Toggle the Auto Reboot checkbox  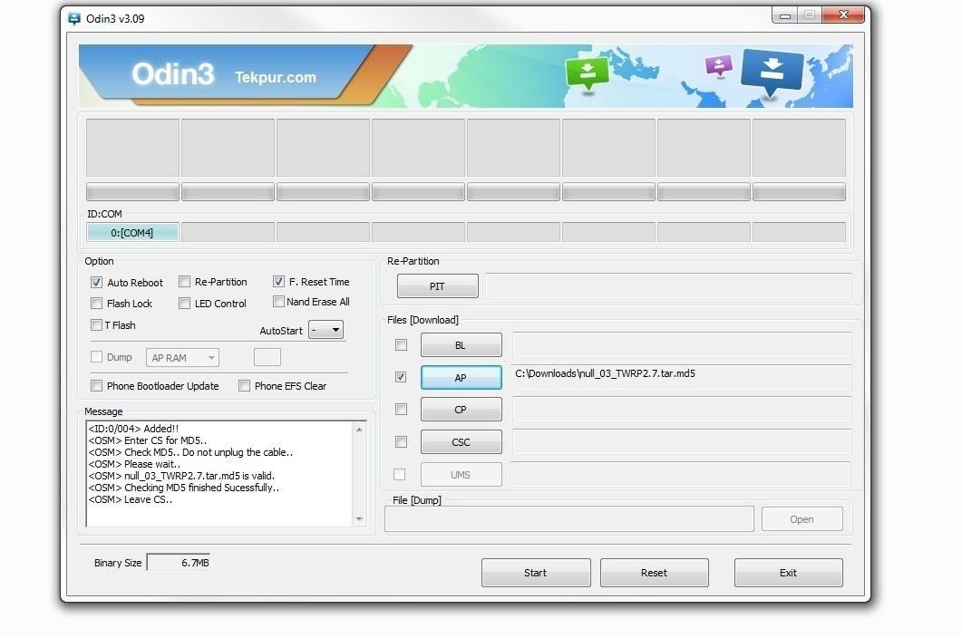pos(96,282)
